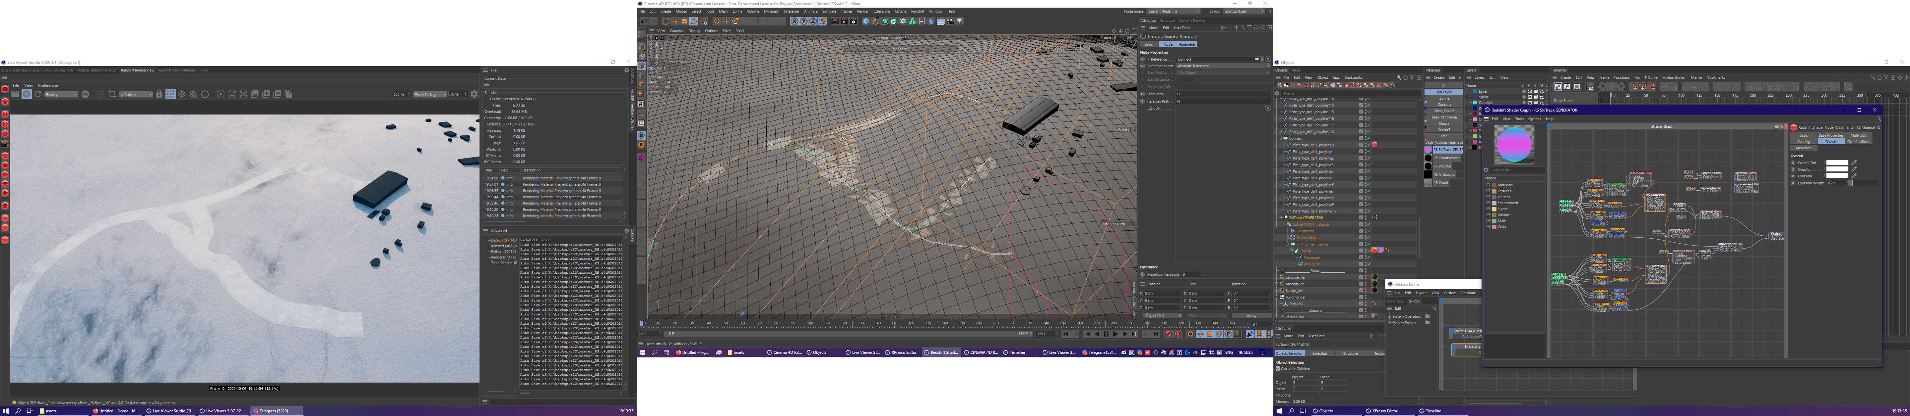Select RS CloudVolume material thumbnail
The width and height of the screenshot is (1910, 416).
tap(1429, 158)
